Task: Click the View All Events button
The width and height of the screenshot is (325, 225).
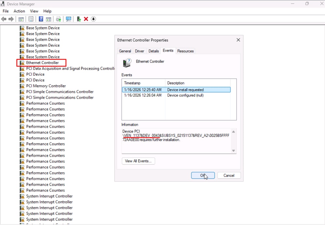Action: 138,161
